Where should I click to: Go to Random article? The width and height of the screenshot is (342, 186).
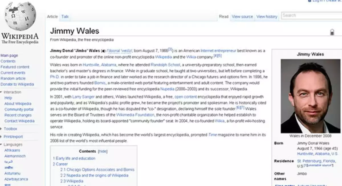click(x=13, y=78)
